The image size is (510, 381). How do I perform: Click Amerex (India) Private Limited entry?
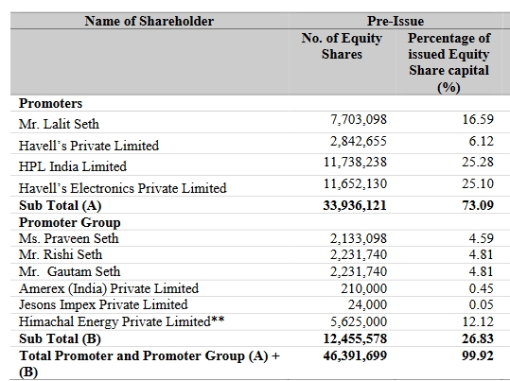pos(109,288)
